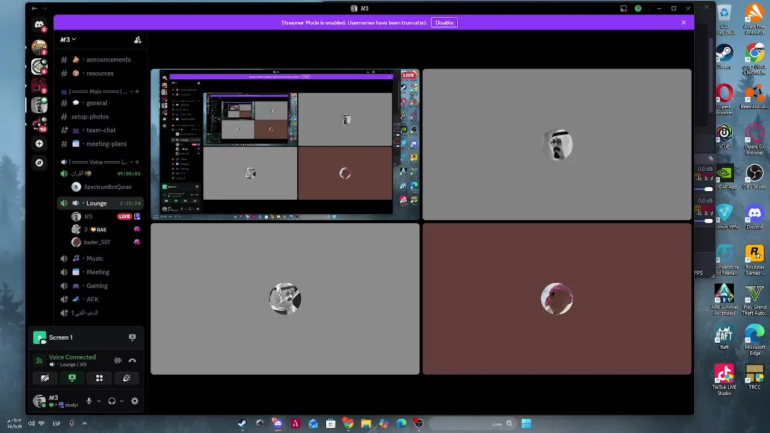Open Discord direct messages home
Screen dimensions: 770x433
pyautogui.click(x=39, y=25)
